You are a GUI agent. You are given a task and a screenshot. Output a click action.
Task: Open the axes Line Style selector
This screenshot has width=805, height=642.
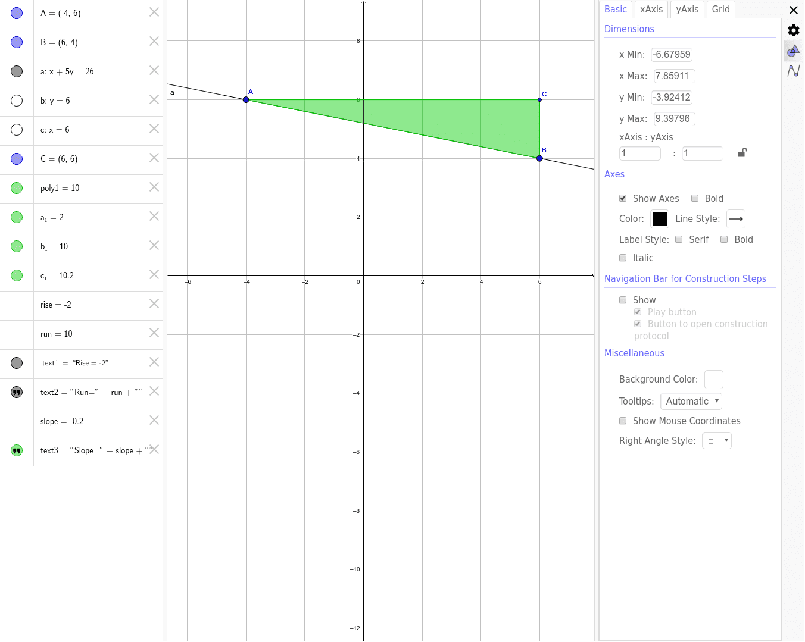pyautogui.click(x=736, y=219)
